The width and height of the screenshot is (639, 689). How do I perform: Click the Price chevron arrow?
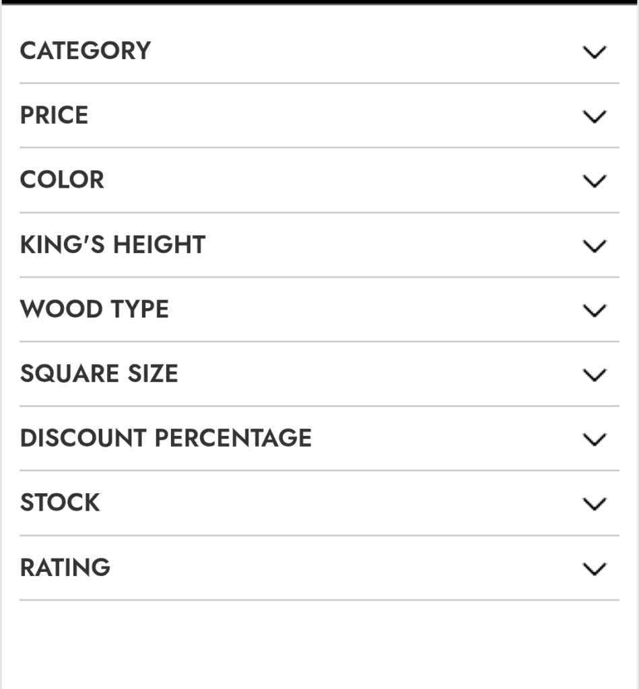(x=594, y=116)
